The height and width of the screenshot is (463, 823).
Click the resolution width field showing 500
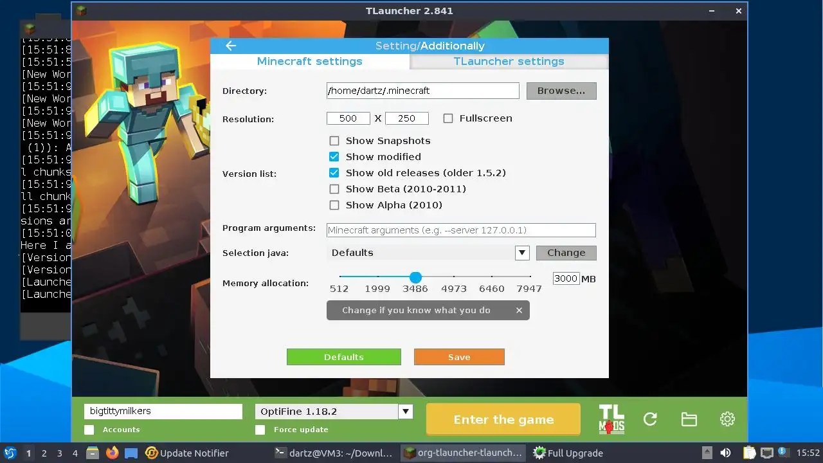[348, 118]
